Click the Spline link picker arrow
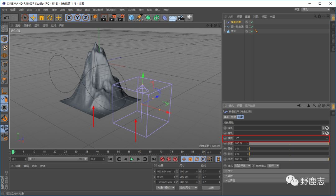Screen dimensions: 336x196 pos(327,128)
